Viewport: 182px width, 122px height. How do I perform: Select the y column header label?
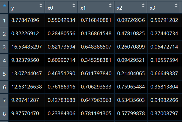pos(13,8)
